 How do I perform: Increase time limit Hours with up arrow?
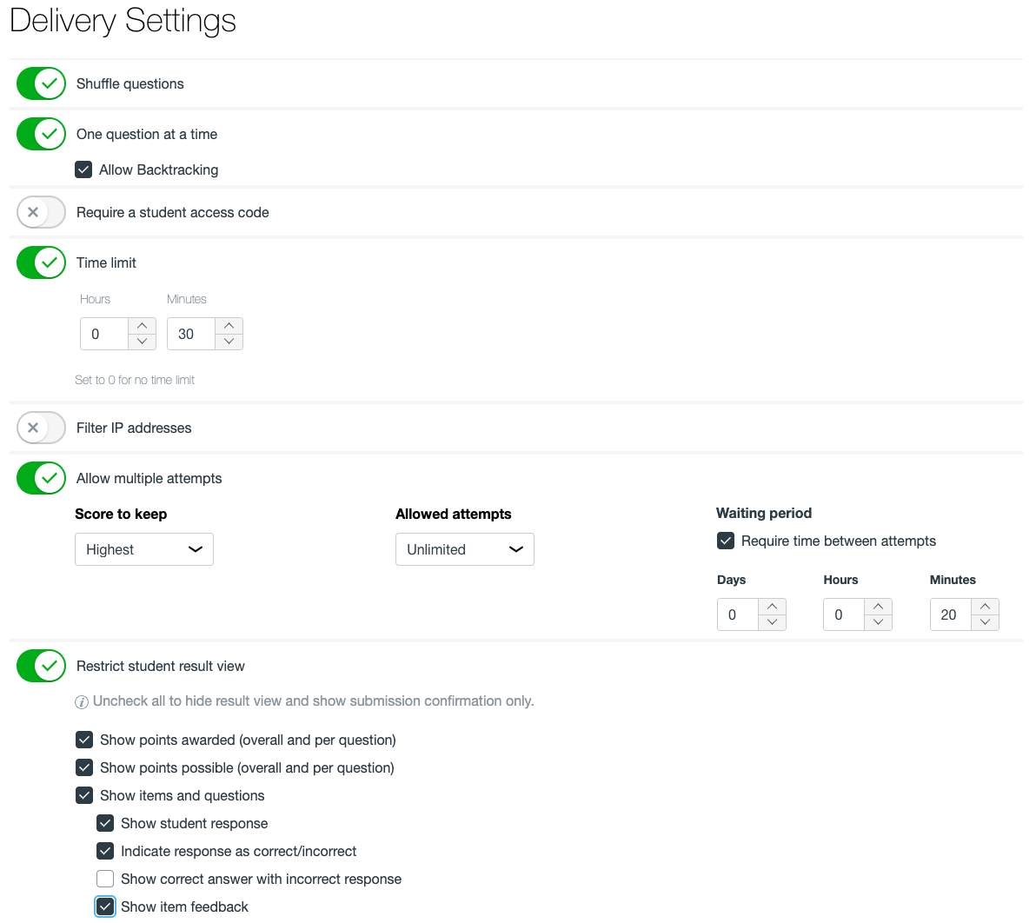pos(142,326)
